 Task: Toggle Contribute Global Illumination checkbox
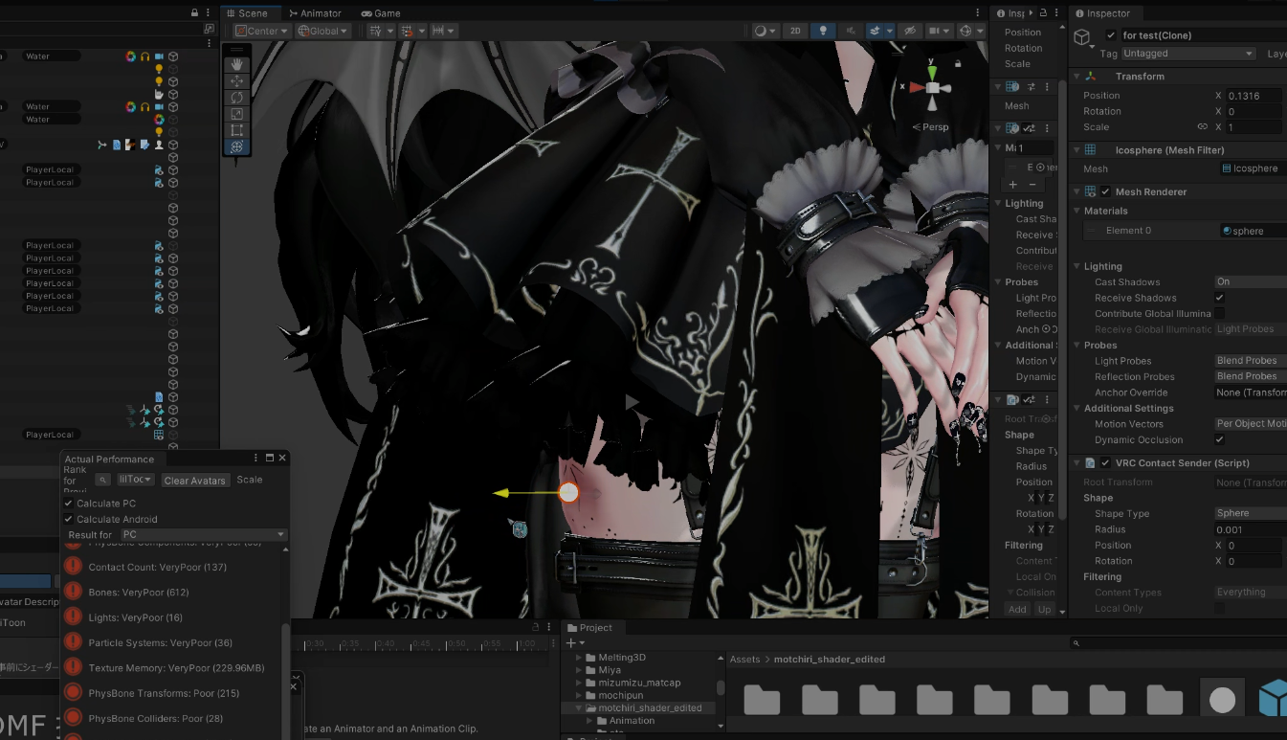[x=1219, y=314]
